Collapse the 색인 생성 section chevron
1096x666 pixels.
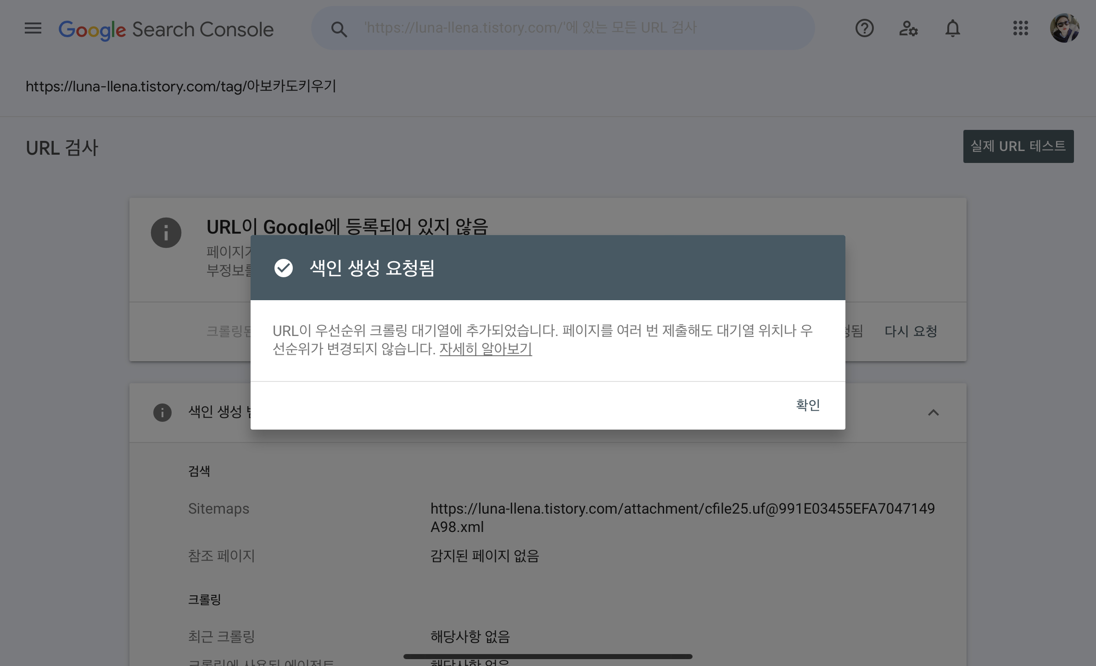(933, 413)
